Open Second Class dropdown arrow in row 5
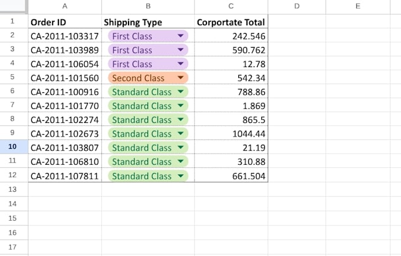 (x=180, y=78)
